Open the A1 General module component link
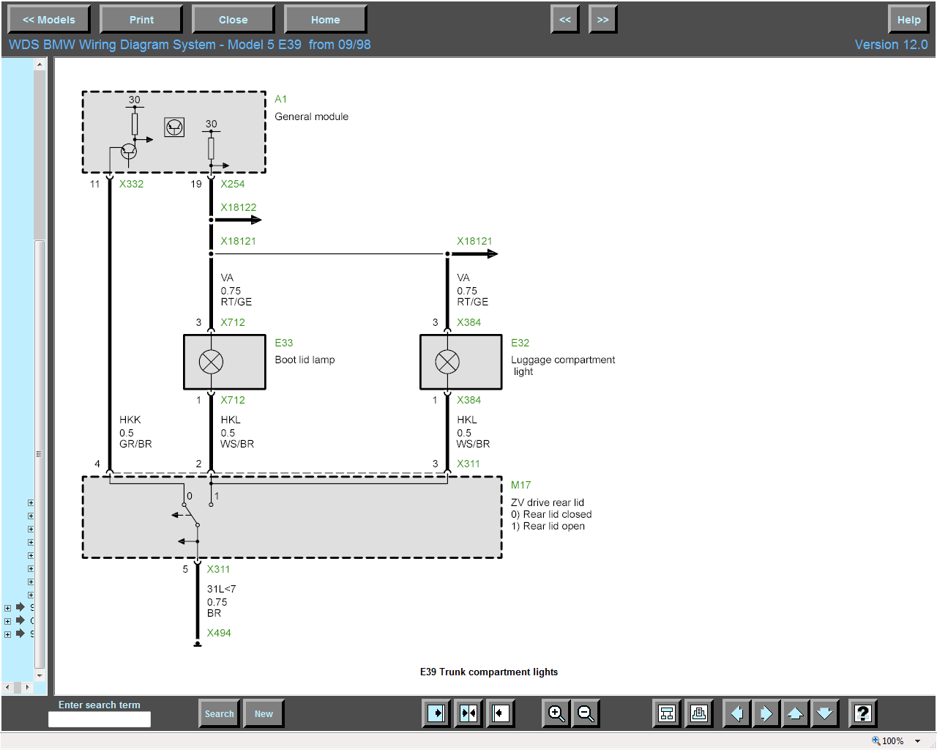This screenshot has width=937, height=750. tap(281, 99)
